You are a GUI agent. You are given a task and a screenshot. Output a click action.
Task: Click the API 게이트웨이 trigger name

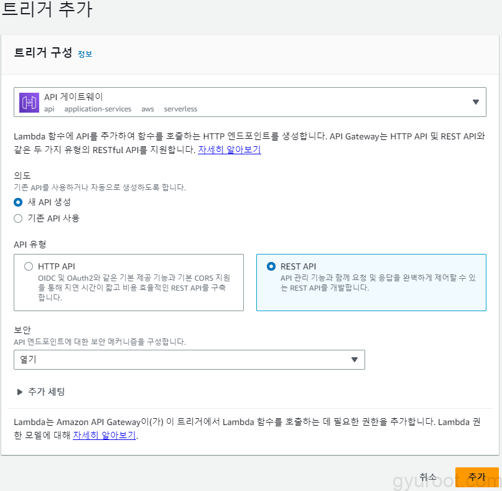(73, 97)
